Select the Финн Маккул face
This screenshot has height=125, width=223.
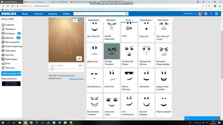pyautogui.click(x=129, y=80)
